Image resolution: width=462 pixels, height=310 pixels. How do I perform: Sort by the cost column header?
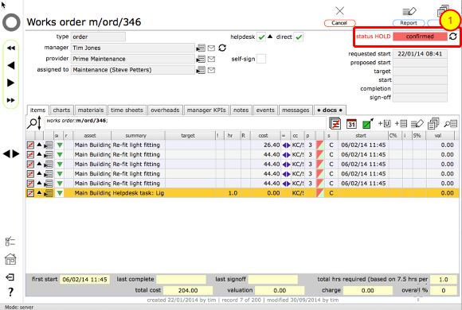[x=263, y=136]
